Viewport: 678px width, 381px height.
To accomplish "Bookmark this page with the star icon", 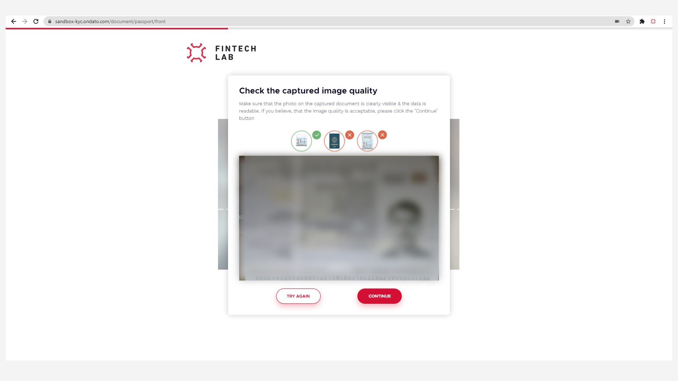I will pos(628,22).
